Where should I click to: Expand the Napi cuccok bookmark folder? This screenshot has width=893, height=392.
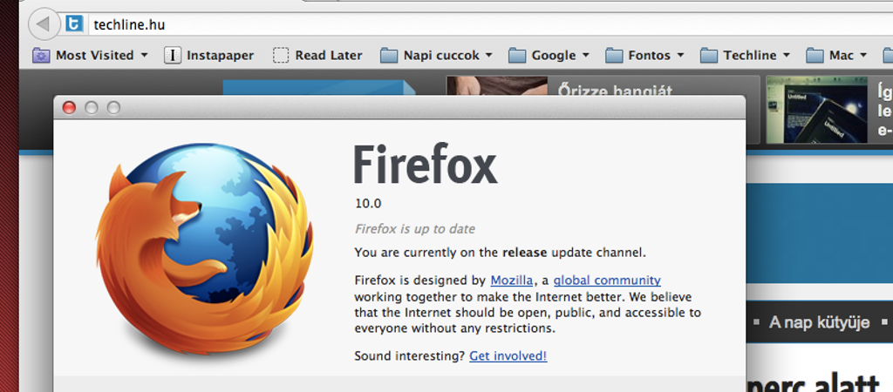[436, 55]
